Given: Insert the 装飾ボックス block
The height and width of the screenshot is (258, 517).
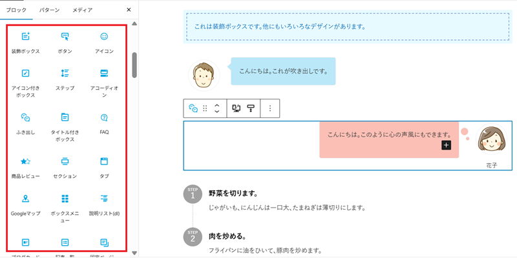Looking at the screenshot, I should [26, 43].
